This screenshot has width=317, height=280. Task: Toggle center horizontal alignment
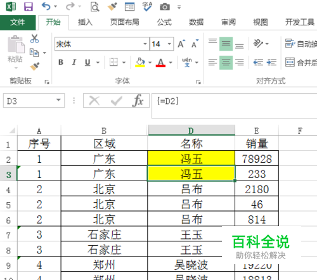226,62
